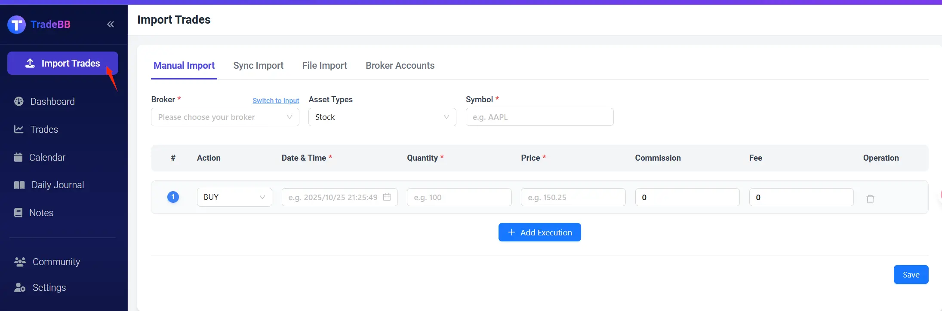Click the Community people icon
This screenshot has height=311, width=942.
(x=20, y=262)
